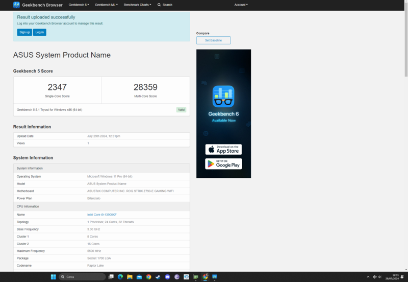Click the Set Baseline button

(x=213, y=40)
